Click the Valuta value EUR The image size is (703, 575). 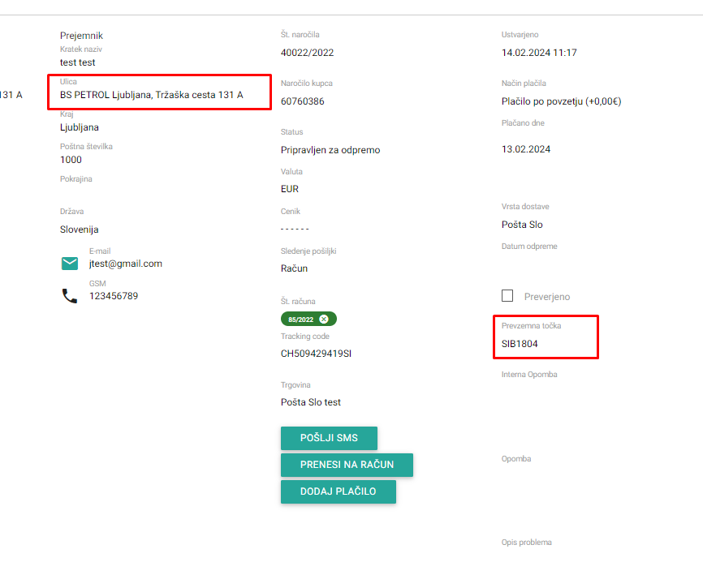290,189
